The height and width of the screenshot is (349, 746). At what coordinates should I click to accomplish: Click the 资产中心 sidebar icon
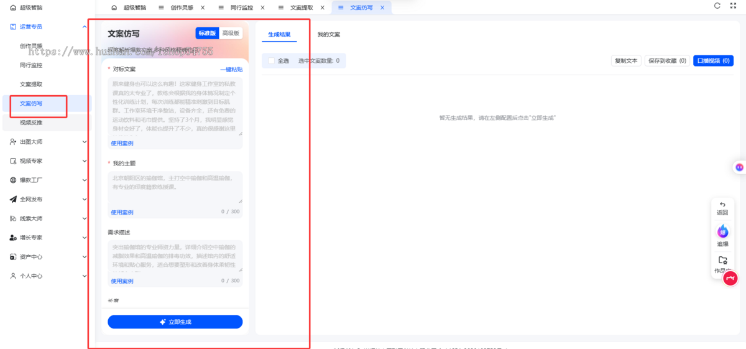tap(13, 257)
